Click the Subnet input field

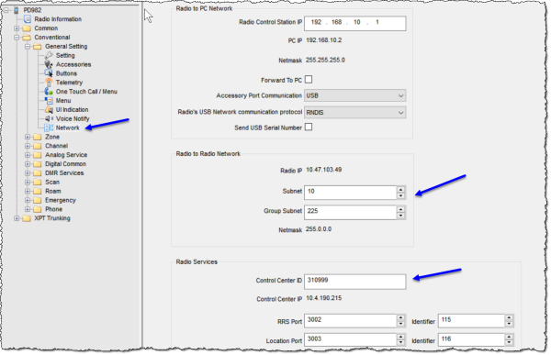pyautogui.click(x=351, y=193)
